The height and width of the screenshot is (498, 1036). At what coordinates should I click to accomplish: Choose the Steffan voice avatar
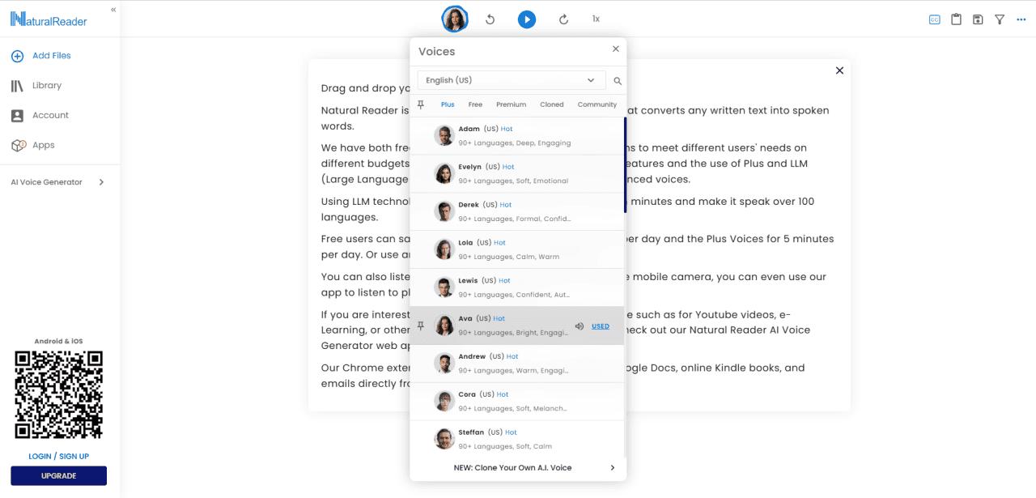(444, 439)
